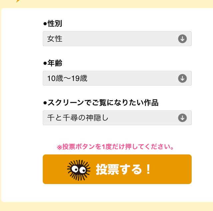Image resolution: width=213 pixels, height=211 pixels.
Task: Click the soot sprite icon on vote button
Action: coord(79,169)
